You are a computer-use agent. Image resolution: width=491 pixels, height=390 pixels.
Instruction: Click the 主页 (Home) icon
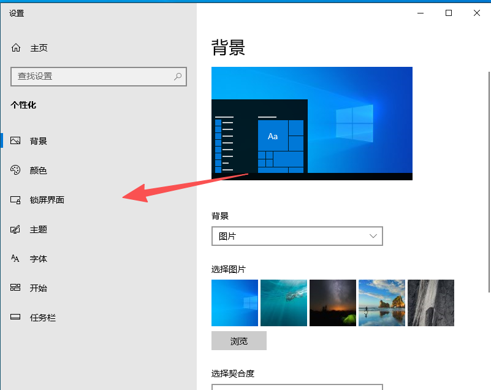coord(15,47)
